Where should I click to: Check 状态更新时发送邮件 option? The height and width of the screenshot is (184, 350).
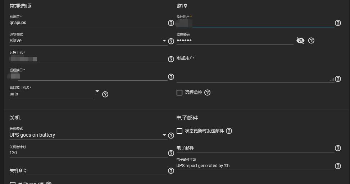tap(179, 131)
